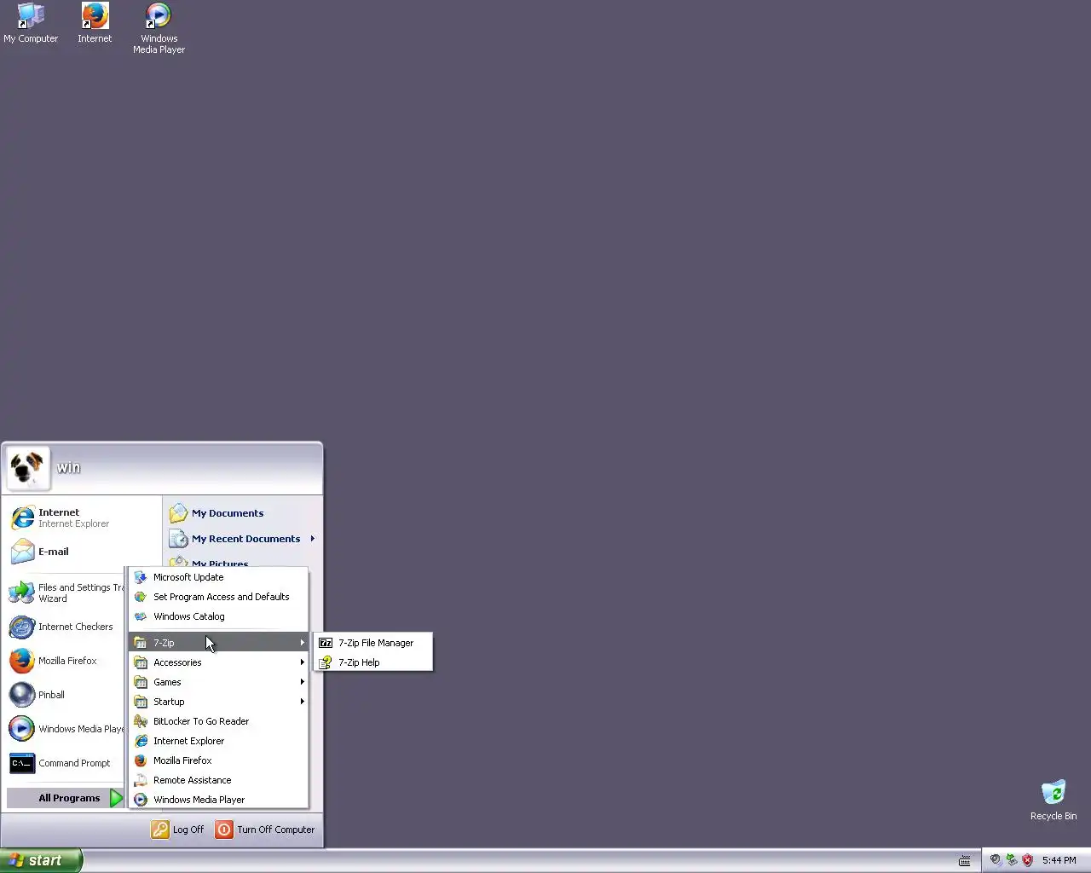
Task: Click the speaker tray icon
Action: pyautogui.click(x=995, y=860)
